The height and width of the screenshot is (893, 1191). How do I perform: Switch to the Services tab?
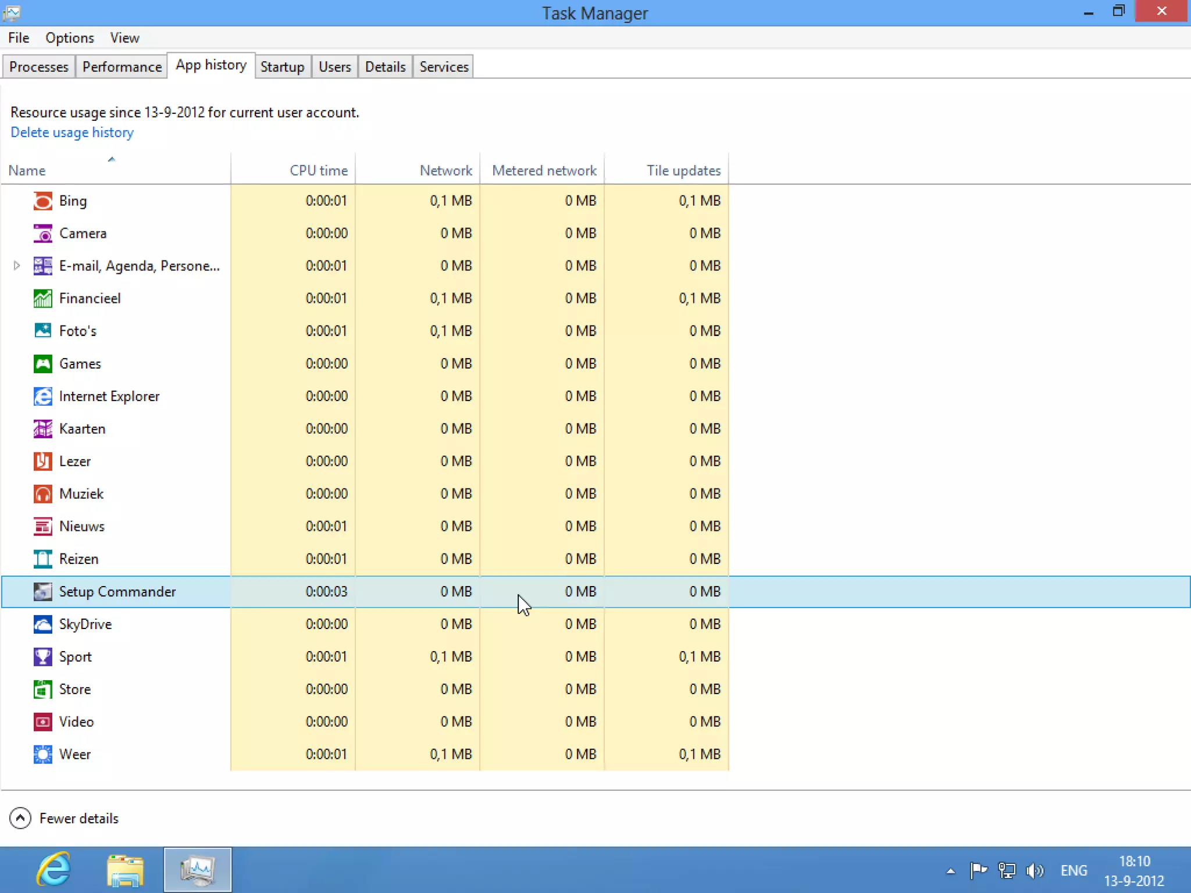[x=444, y=67]
